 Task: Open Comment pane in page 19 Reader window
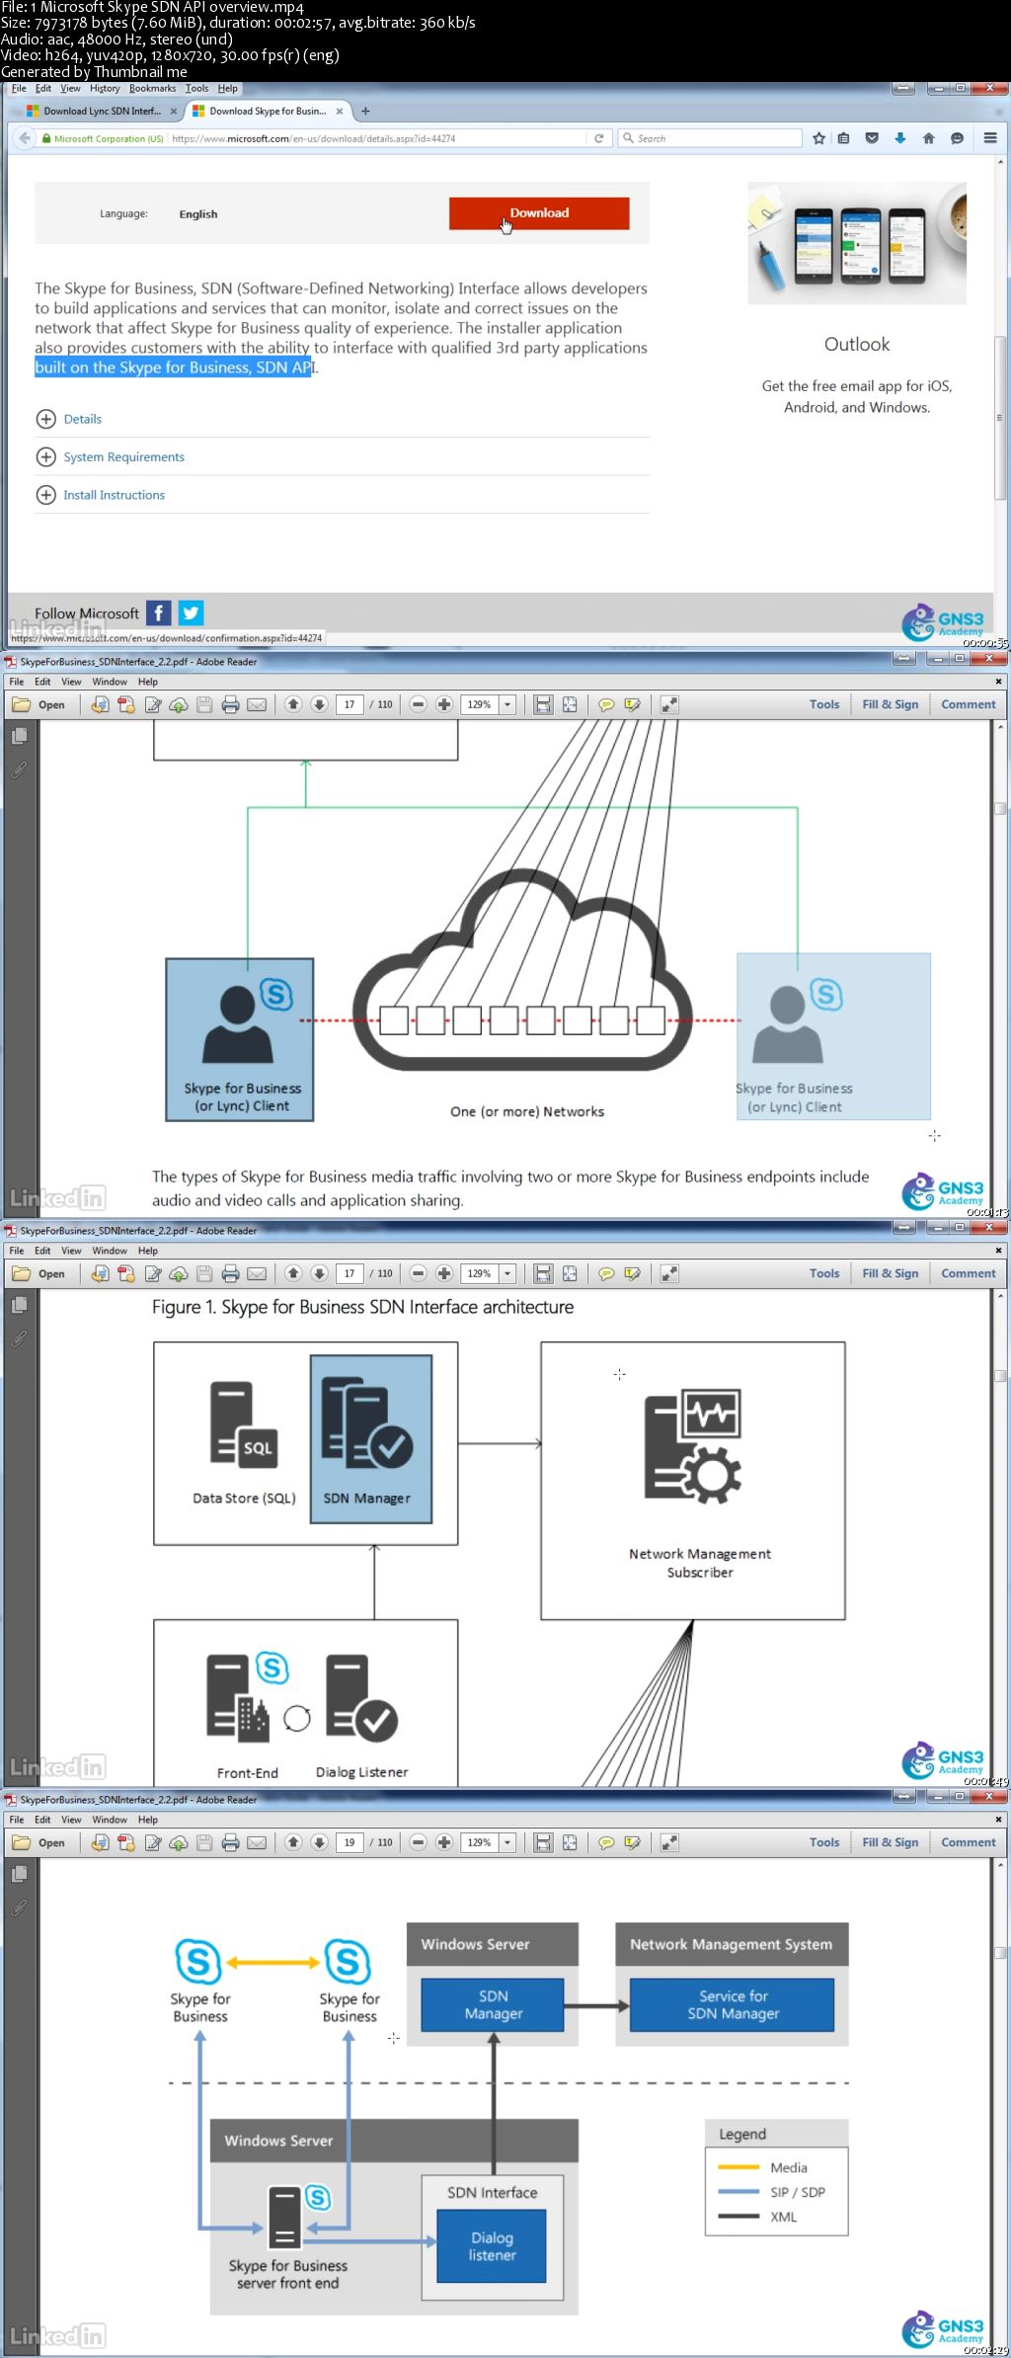[x=969, y=1843]
